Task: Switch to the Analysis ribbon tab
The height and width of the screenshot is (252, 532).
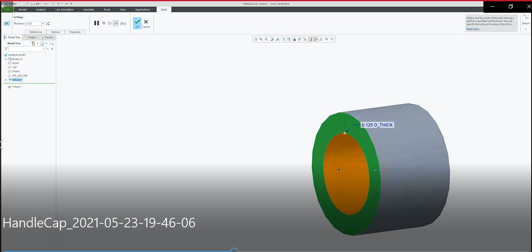Action: [41, 10]
